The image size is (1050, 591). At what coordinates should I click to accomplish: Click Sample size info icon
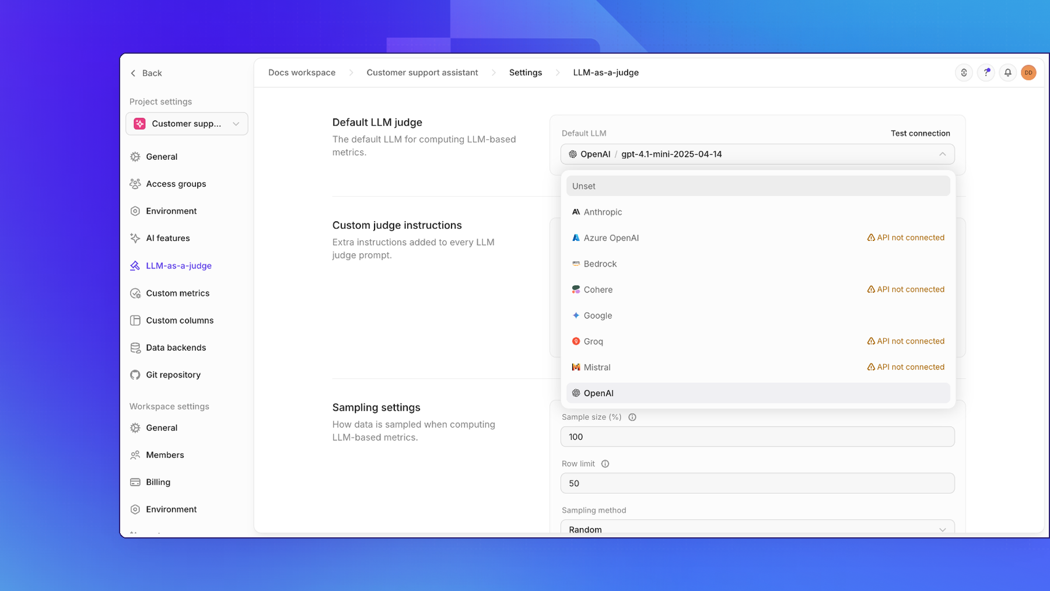pos(632,417)
